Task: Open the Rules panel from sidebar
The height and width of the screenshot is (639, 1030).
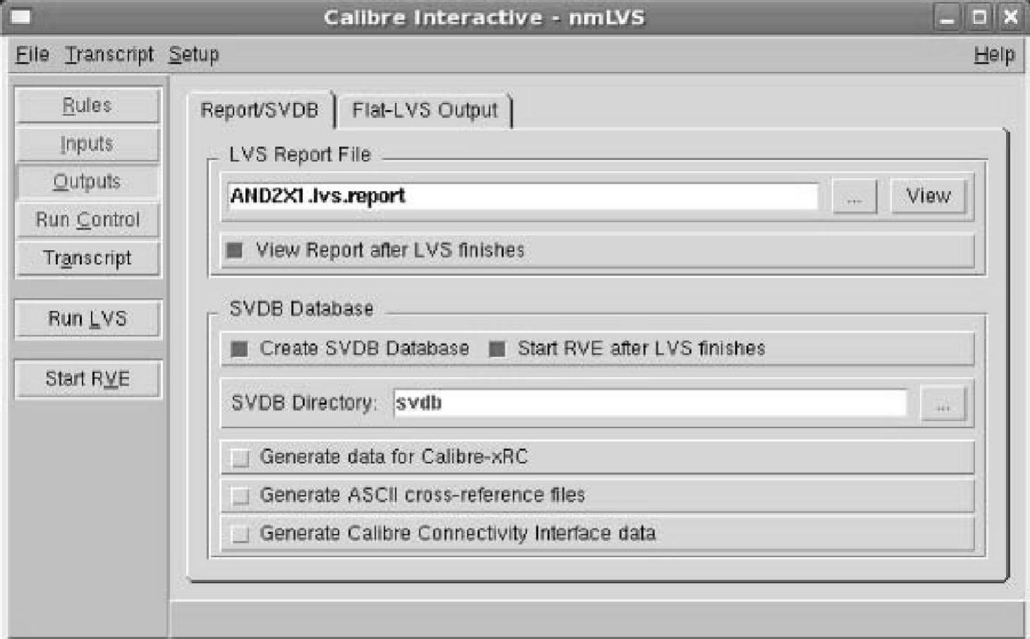Action: click(87, 106)
